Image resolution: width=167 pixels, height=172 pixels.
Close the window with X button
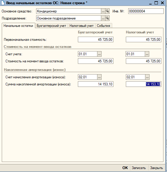162,3
